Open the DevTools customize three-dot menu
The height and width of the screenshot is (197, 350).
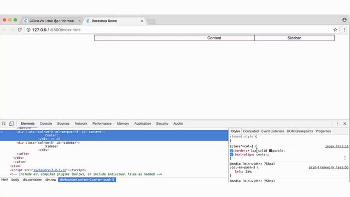click(x=337, y=124)
